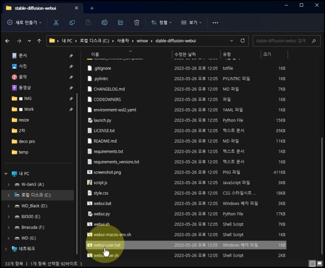Open 음악 in quick access
The image size is (325, 268).
click(x=23, y=77)
